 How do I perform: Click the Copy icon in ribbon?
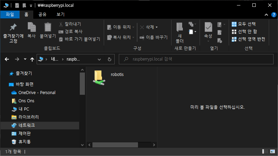click(31, 28)
